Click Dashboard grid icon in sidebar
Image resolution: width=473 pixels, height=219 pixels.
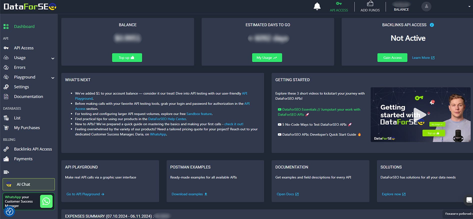point(6,26)
